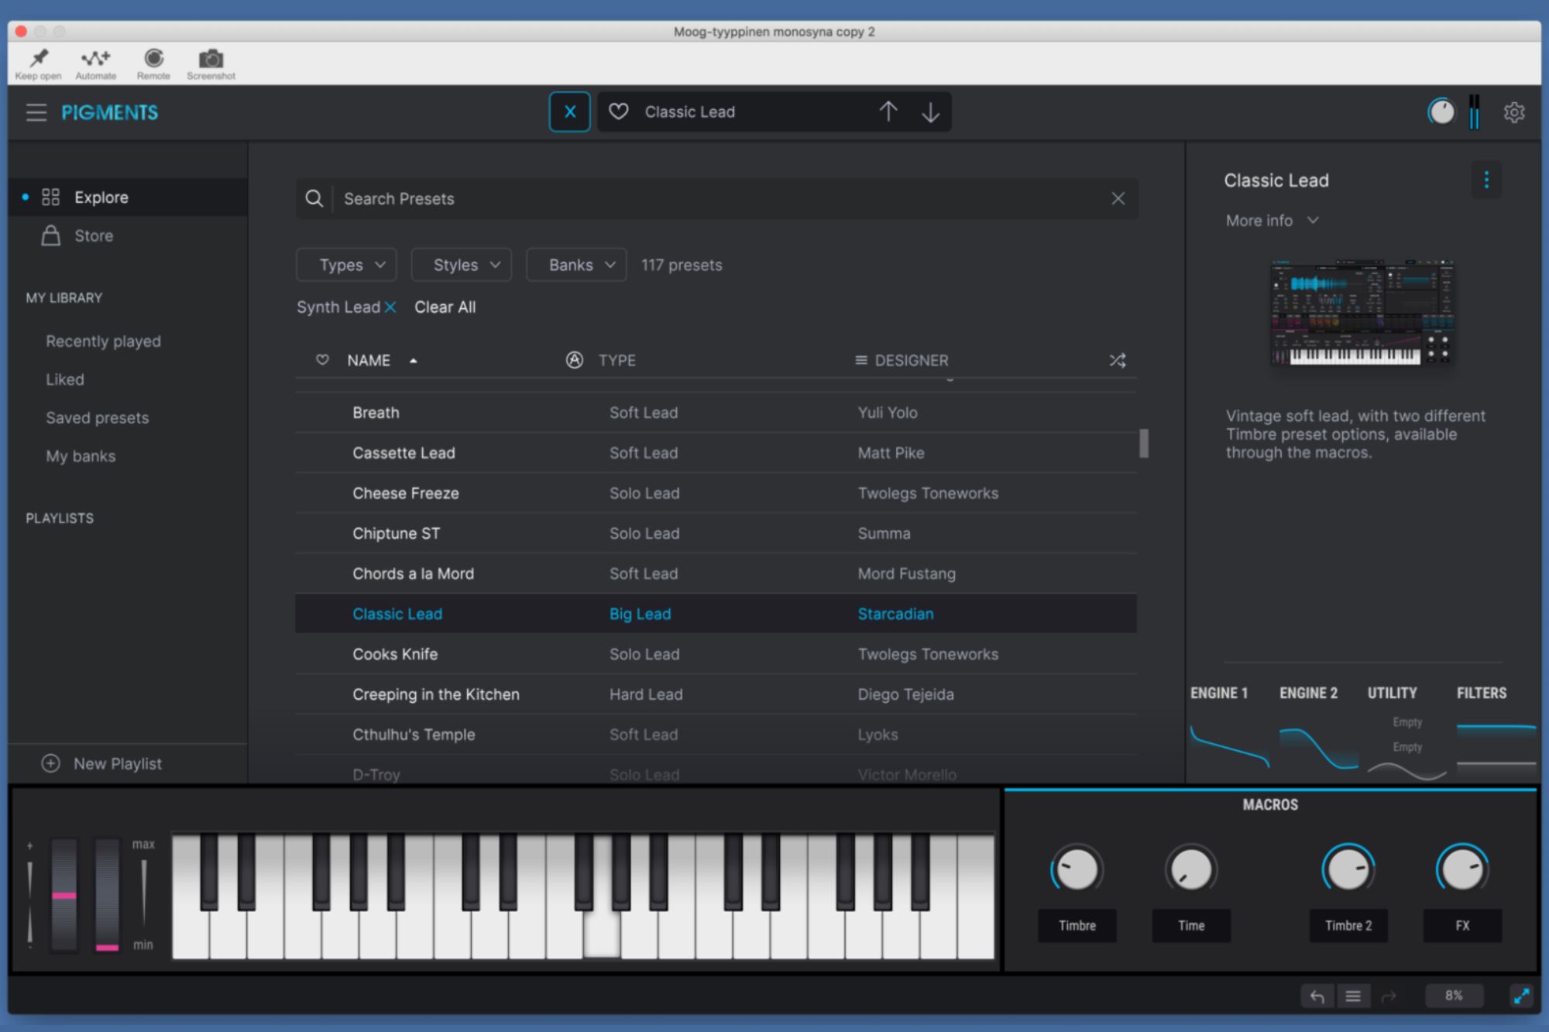Open the Store section

[94, 235]
